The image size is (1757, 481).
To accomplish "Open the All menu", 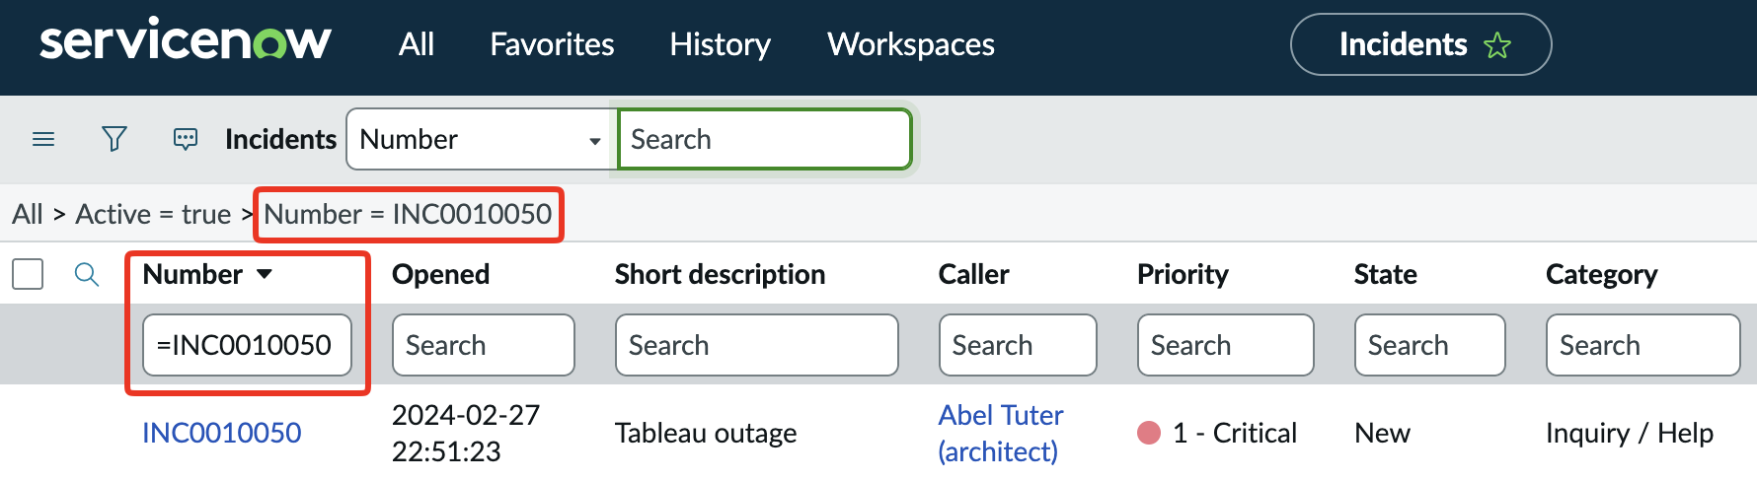I will pos(416,44).
